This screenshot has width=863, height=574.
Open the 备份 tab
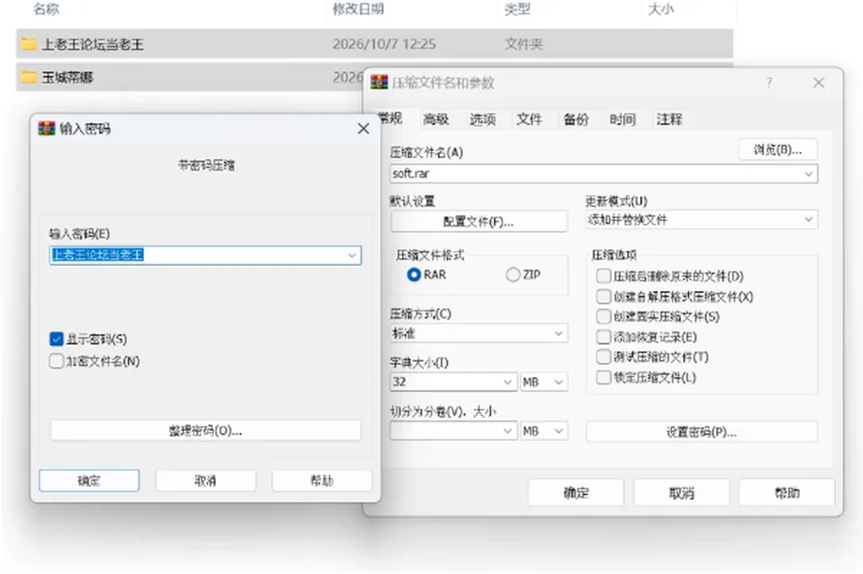[576, 119]
